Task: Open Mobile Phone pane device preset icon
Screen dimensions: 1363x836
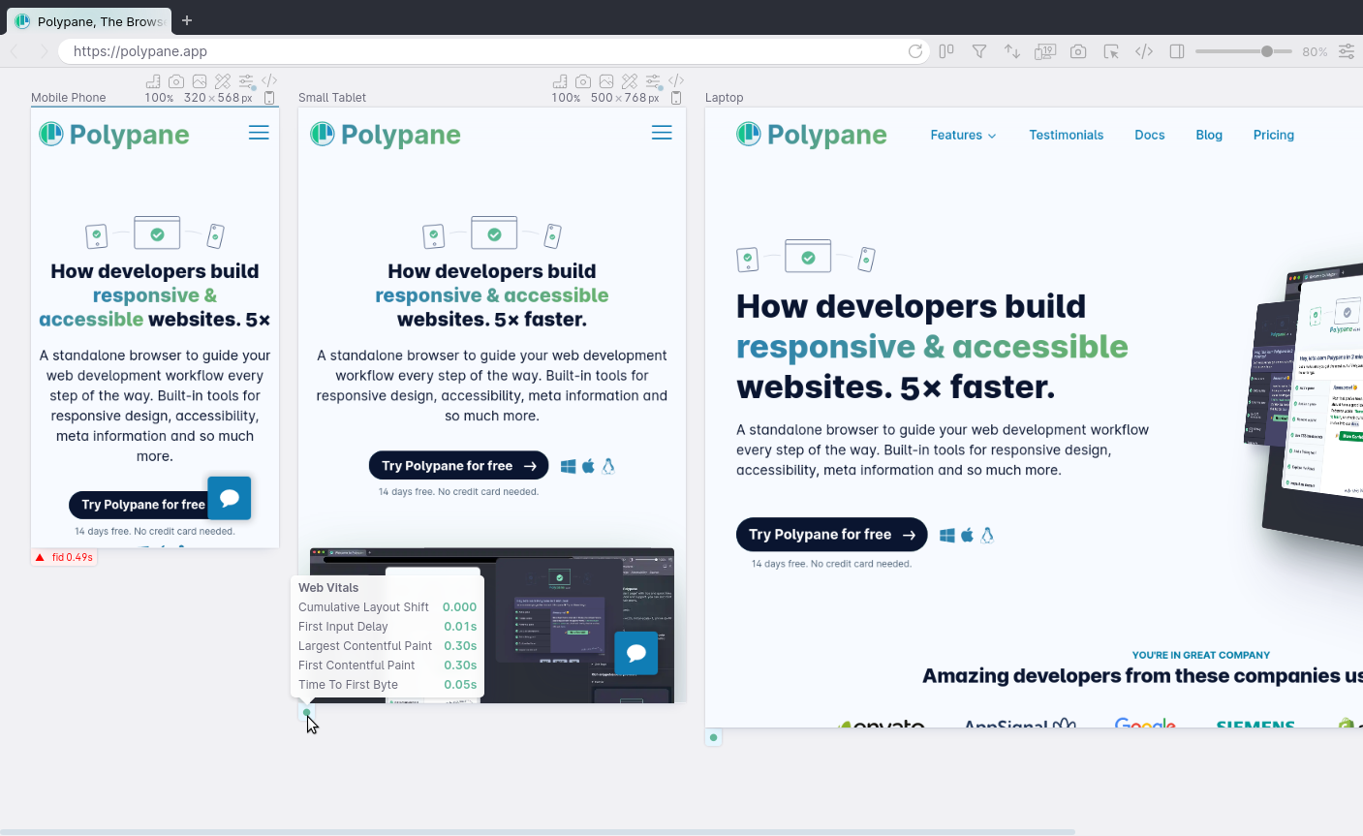Action: pyautogui.click(x=269, y=98)
